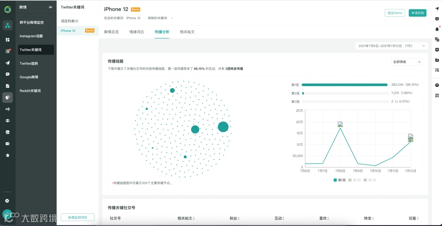
Task: Open the dashboard grid icon
Action: pyautogui.click(x=8, y=40)
